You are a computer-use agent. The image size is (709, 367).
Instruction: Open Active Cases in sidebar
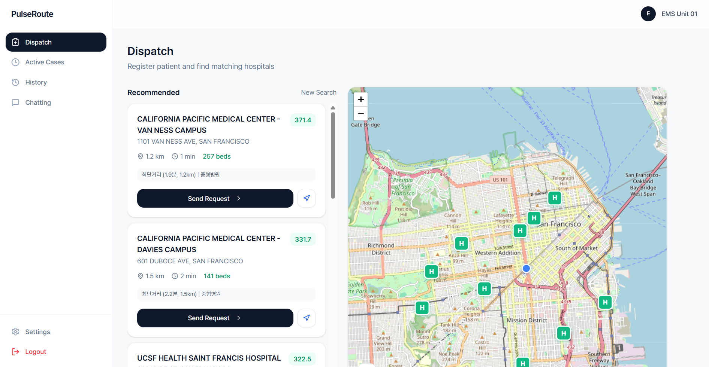pos(56,62)
